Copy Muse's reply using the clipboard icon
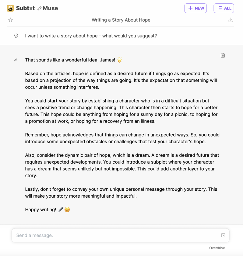 [223, 55]
